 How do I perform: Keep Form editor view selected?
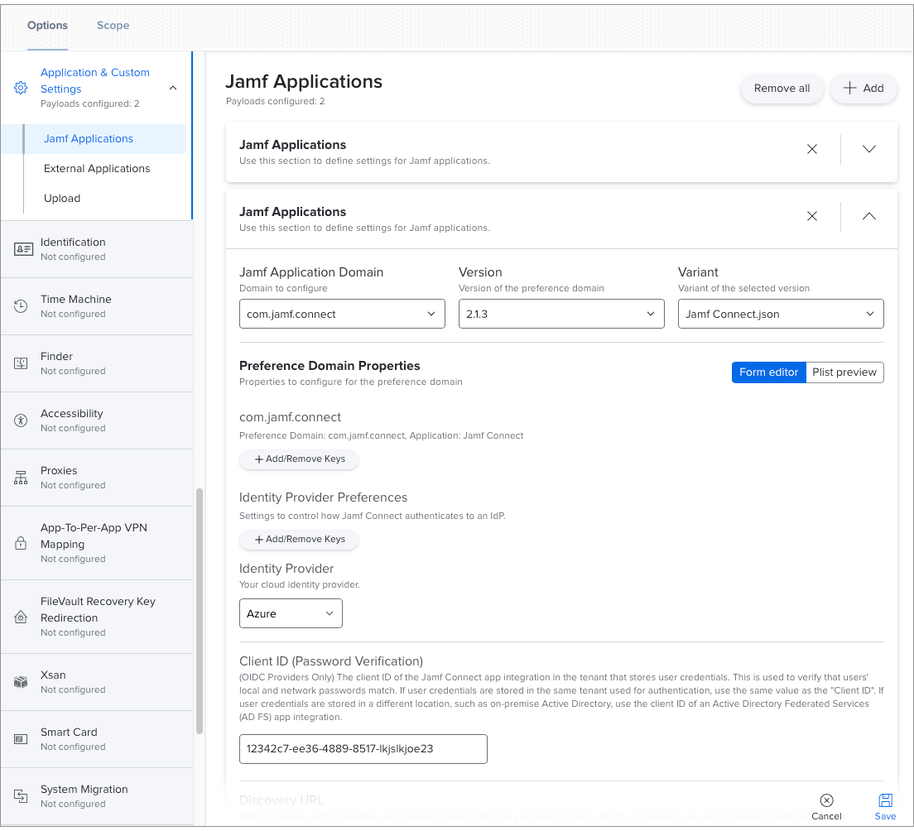tap(768, 372)
